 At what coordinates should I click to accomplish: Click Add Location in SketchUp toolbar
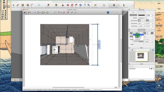(x=95, y=6)
